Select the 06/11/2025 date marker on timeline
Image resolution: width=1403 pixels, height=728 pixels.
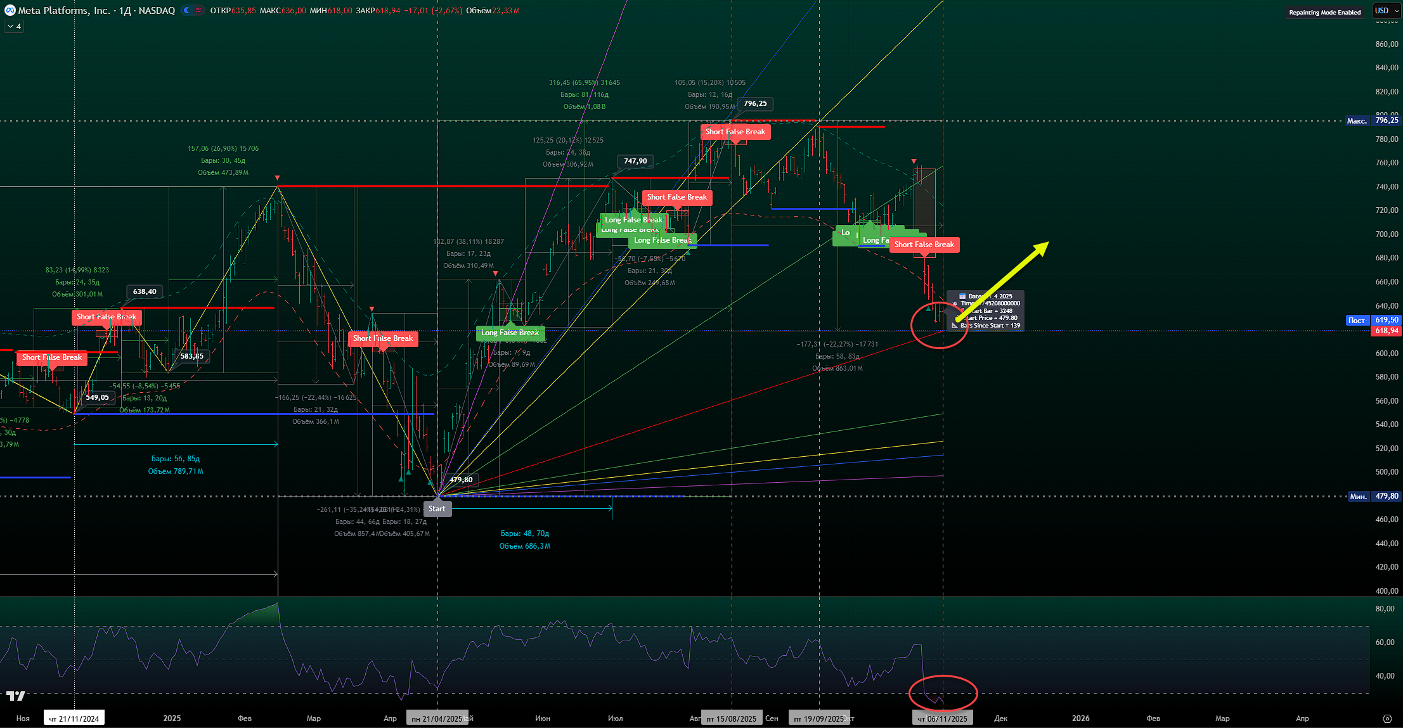pyautogui.click(x=942, y=718)
